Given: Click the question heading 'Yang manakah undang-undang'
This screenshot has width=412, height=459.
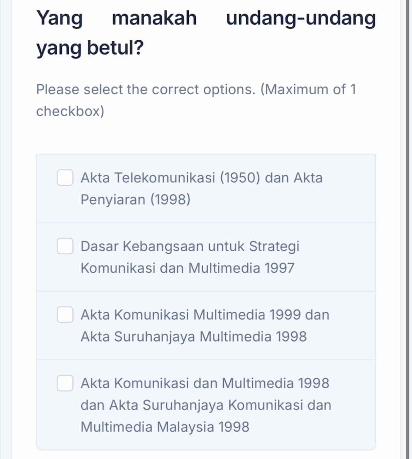Looking at the screenshot, I should 206,18.
